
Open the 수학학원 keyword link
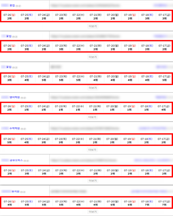click(15, 128)
